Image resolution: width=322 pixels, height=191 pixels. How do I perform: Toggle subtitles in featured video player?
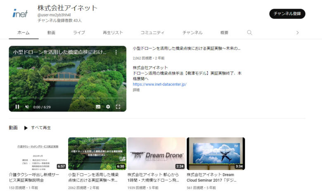[x=98, y=107]
